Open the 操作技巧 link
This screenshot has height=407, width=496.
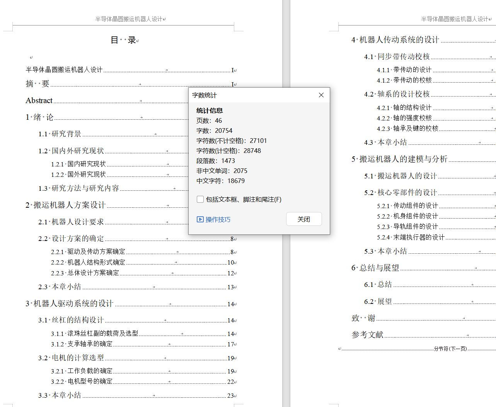(218, 219)
